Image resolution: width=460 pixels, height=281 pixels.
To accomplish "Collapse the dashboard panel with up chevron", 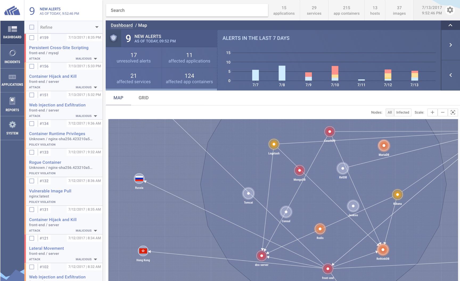I will [x=450, y=25].
